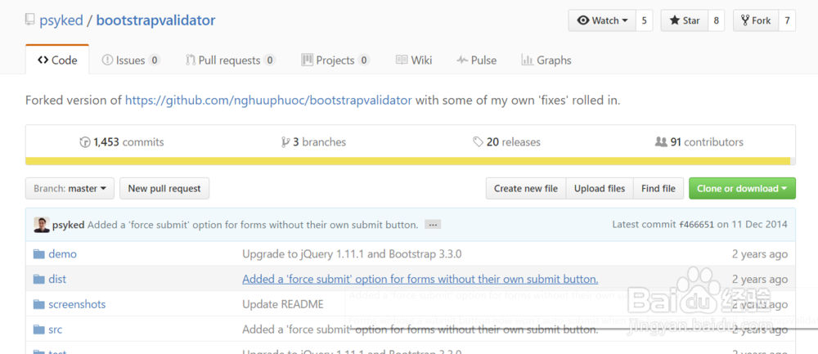The height and width of the screenshot is (354, 818).
Task: Switch to the Pull requests tab
Action: click(231, 60)
